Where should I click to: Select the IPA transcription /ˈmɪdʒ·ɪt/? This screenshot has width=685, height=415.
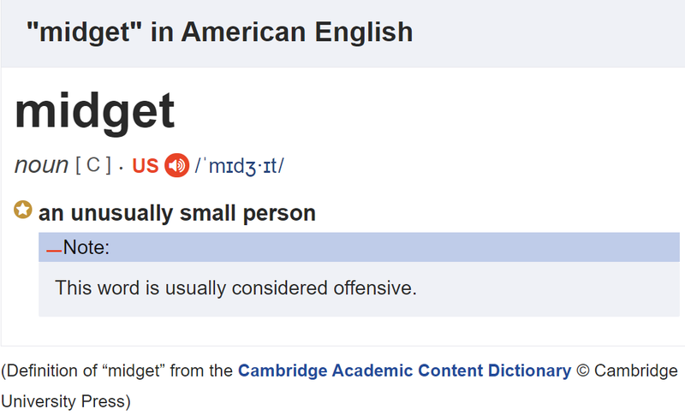coord(240,166)
